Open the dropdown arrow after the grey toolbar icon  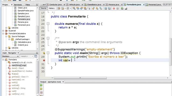click(70, 8)
